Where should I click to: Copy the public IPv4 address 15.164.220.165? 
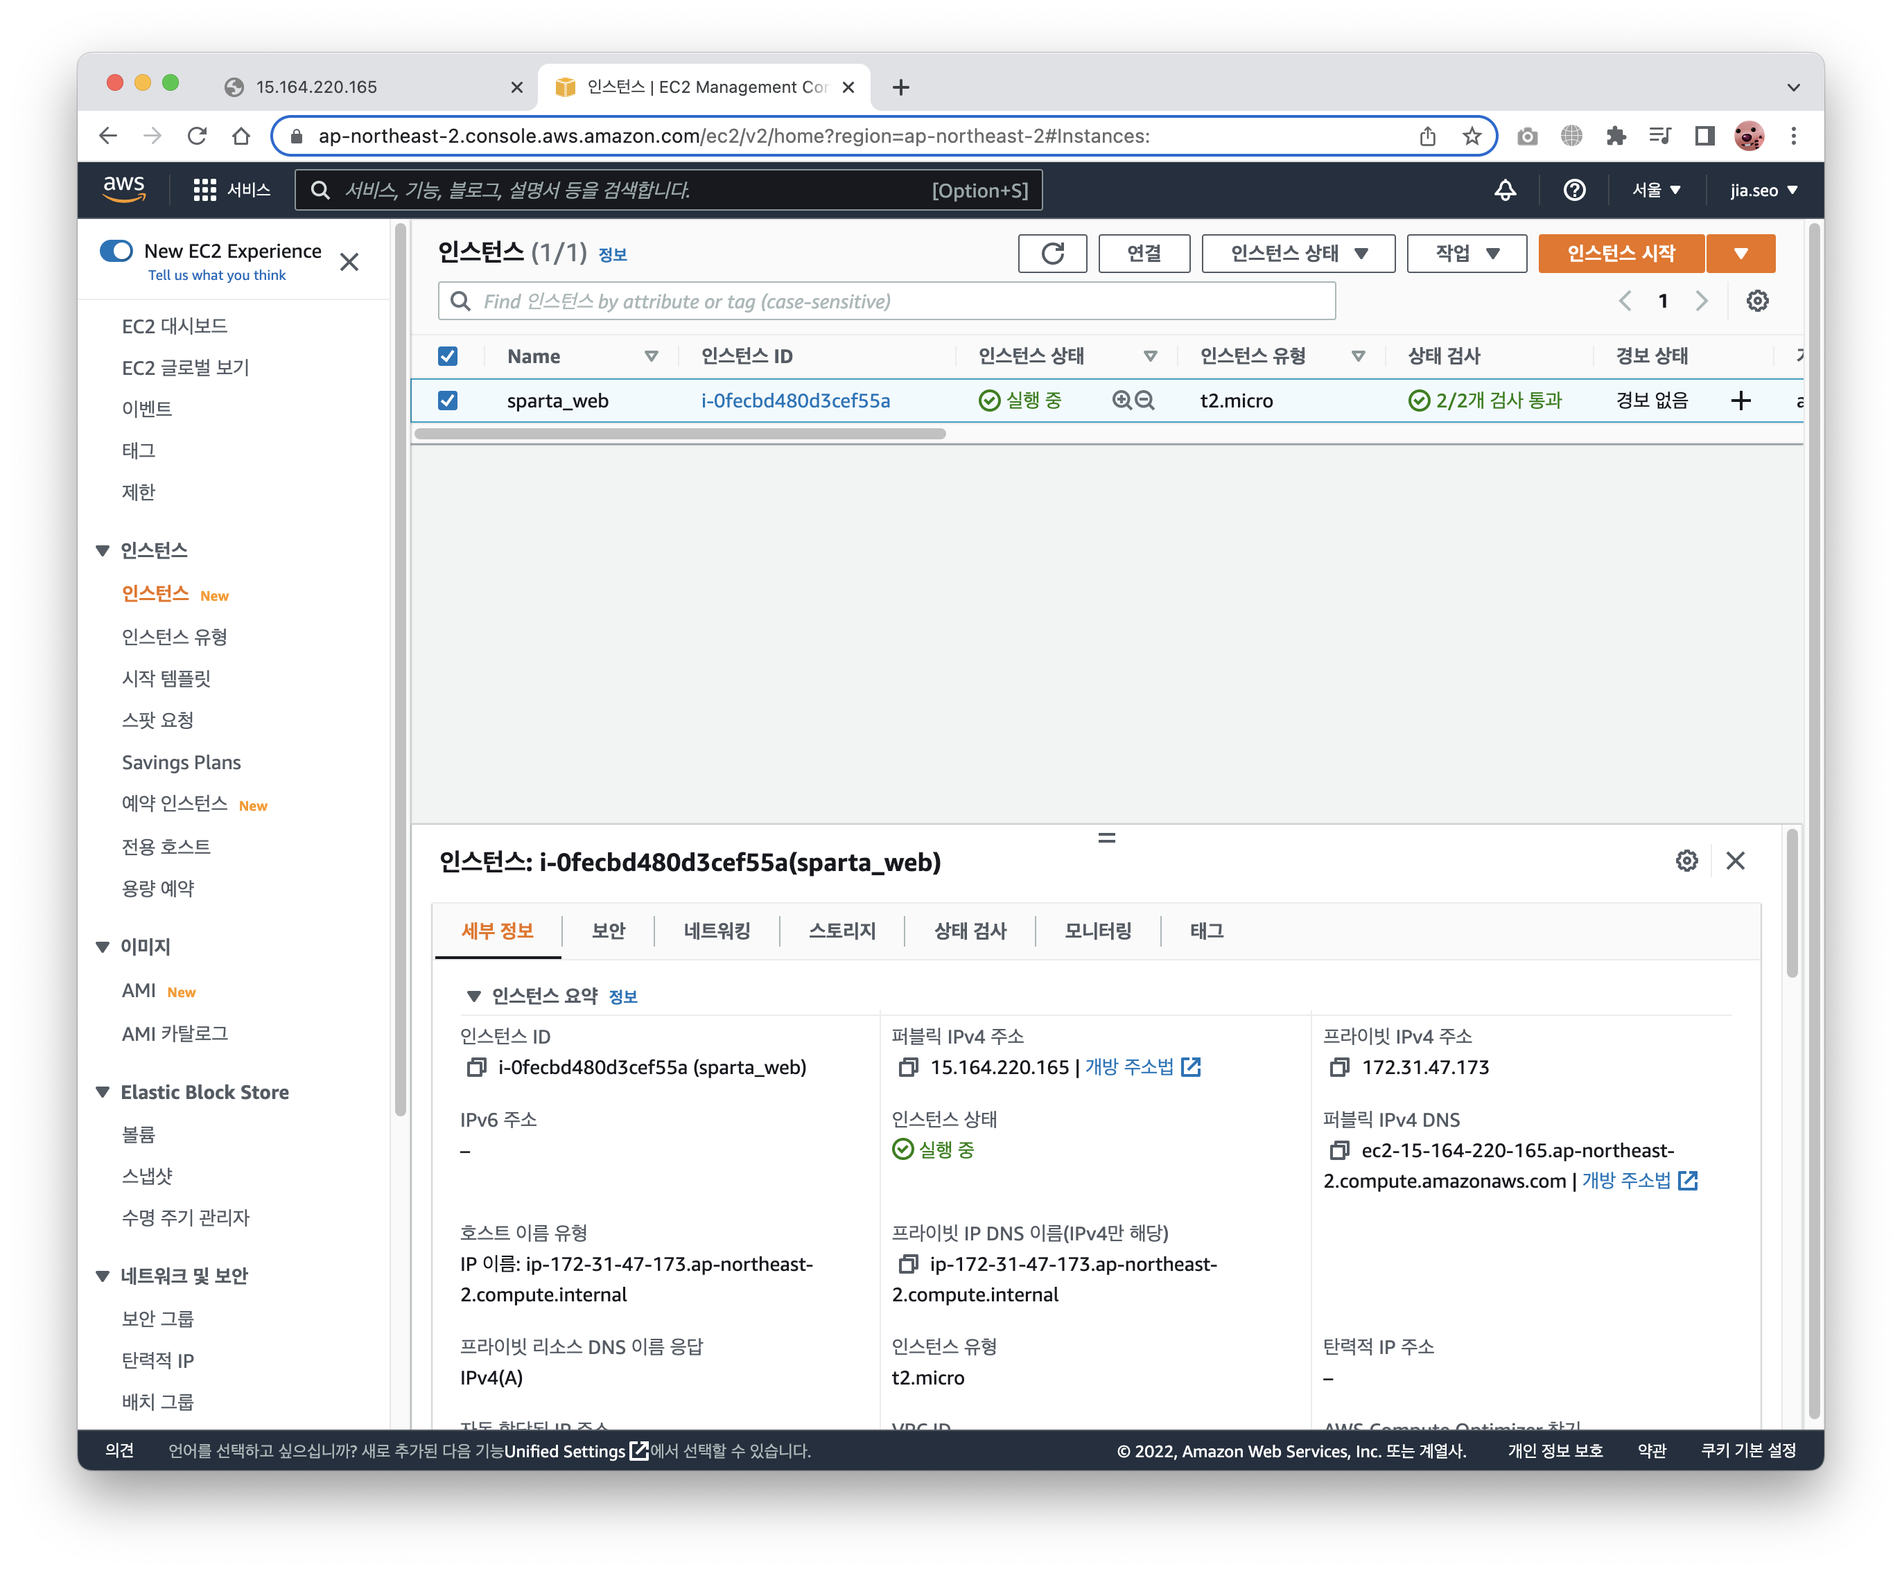(907, 1068)
